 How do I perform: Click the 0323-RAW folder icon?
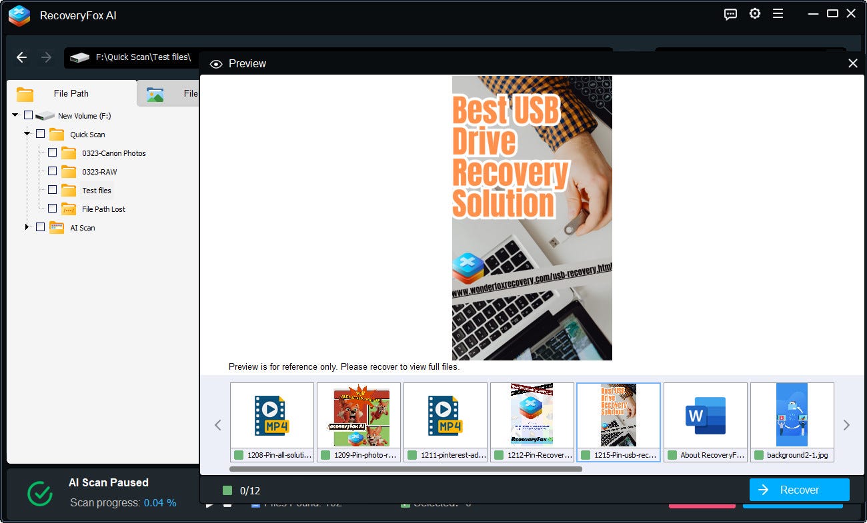69,171
